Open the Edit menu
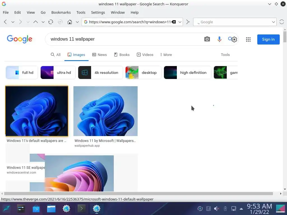This screenshot has height=215, width=287. (18, 12)
